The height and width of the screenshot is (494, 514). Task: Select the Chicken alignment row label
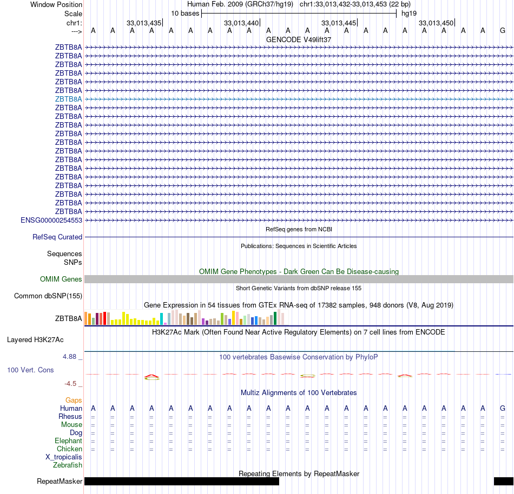point(69,449)
